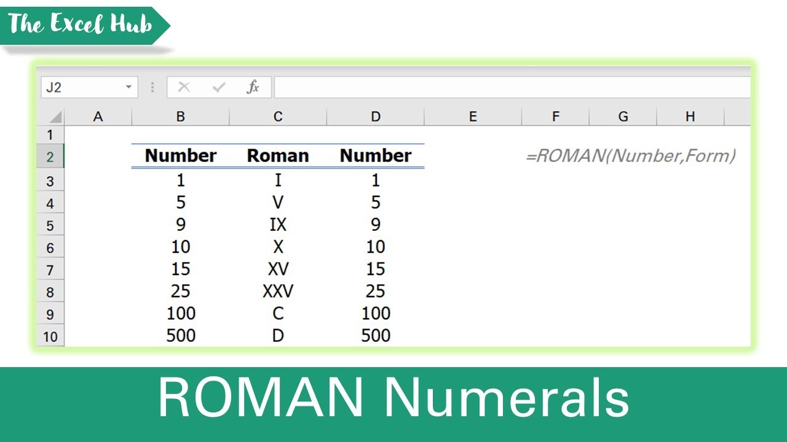Select column H header
Image resolution: width=787 pixels, height=442 pixels.
tap(690, 117)
